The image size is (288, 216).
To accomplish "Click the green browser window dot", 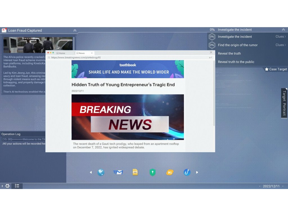I will 53,53.
